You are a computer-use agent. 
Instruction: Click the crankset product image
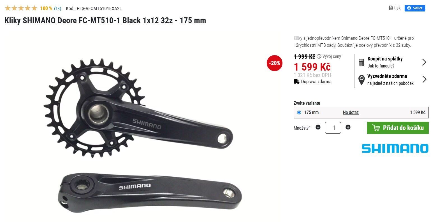142,134
